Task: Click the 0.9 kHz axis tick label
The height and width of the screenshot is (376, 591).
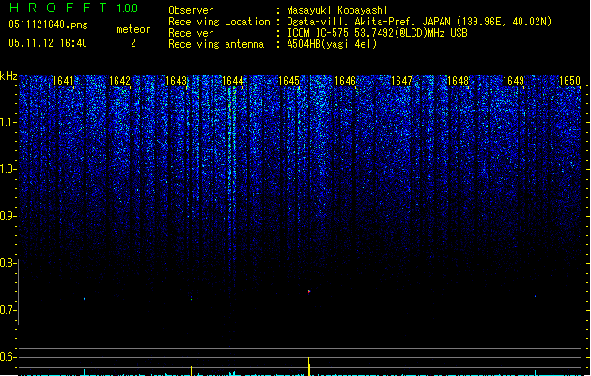Action: point(8,216)
